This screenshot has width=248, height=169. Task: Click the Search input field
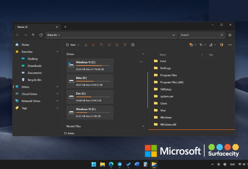pyautogui.click(x=199, y=35)
